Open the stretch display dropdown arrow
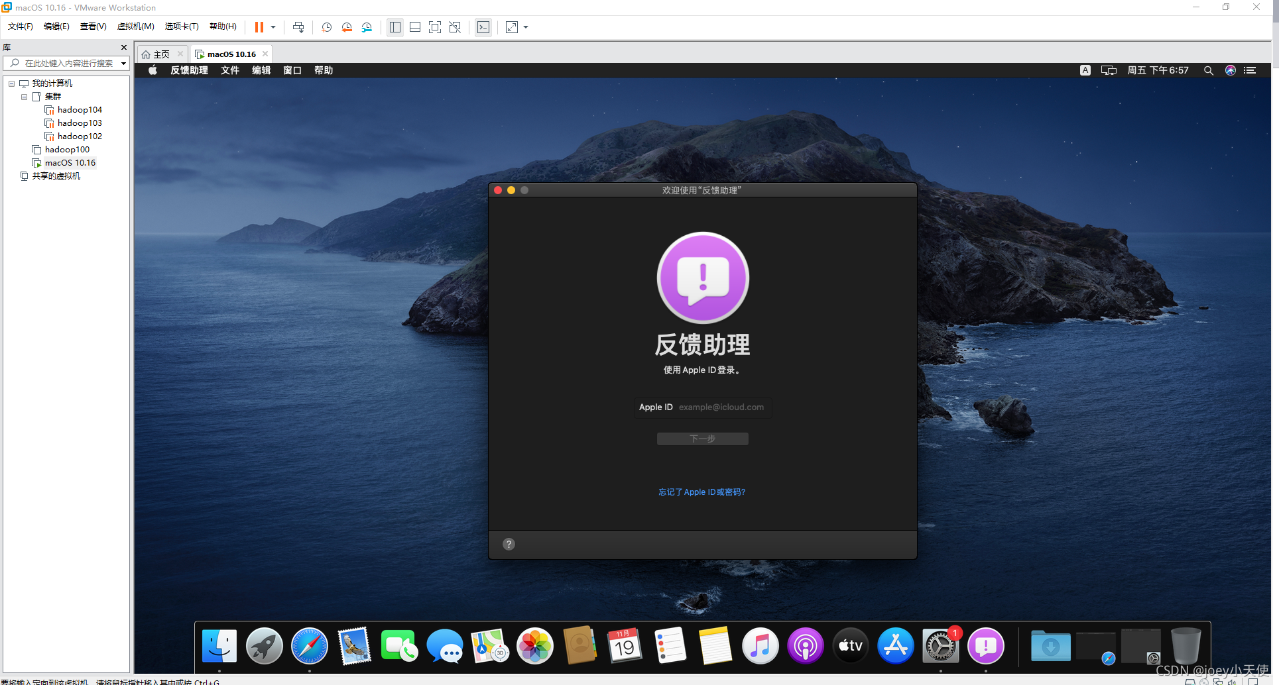This screenshot has width=1279, height=685. (x=526, y=27)
